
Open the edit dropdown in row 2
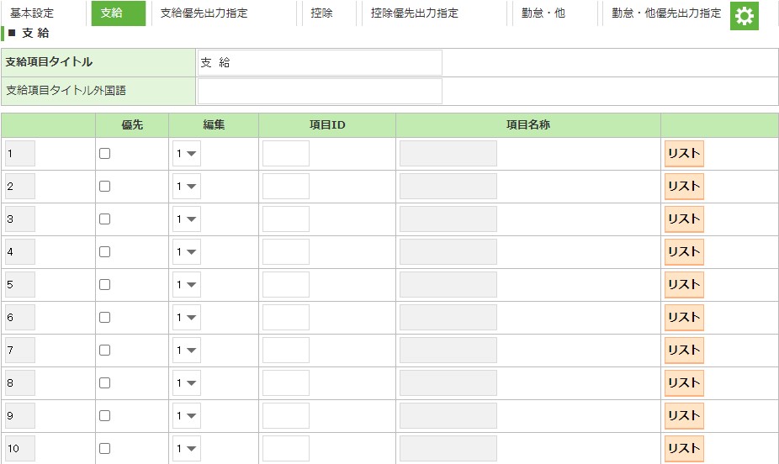click(x=187, y=187)
